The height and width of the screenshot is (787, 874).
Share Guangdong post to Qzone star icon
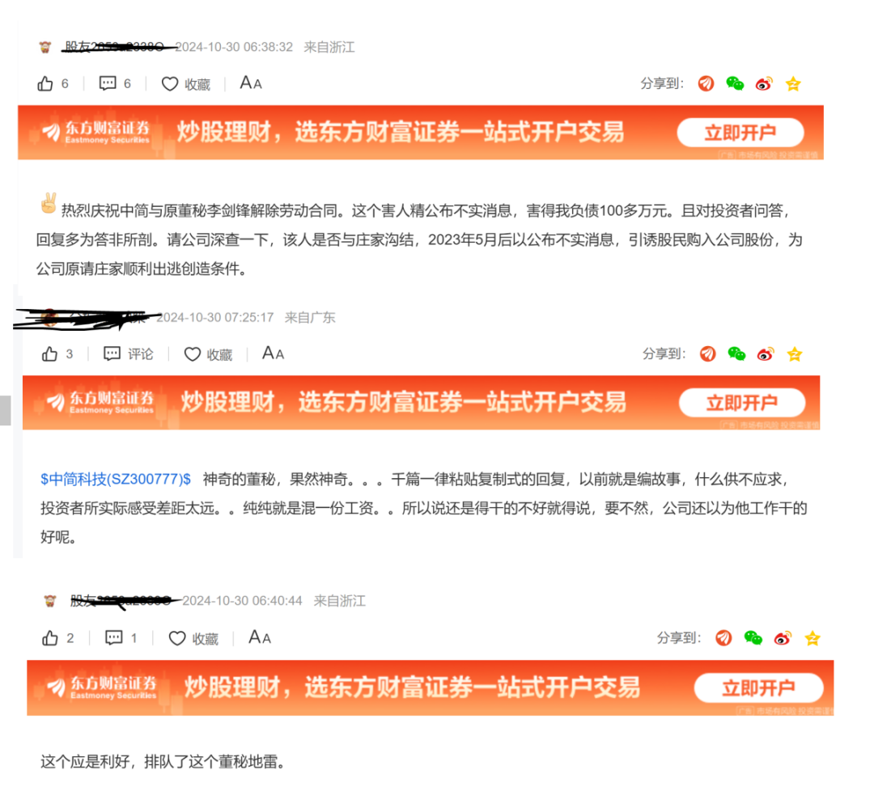pos(795,353)
